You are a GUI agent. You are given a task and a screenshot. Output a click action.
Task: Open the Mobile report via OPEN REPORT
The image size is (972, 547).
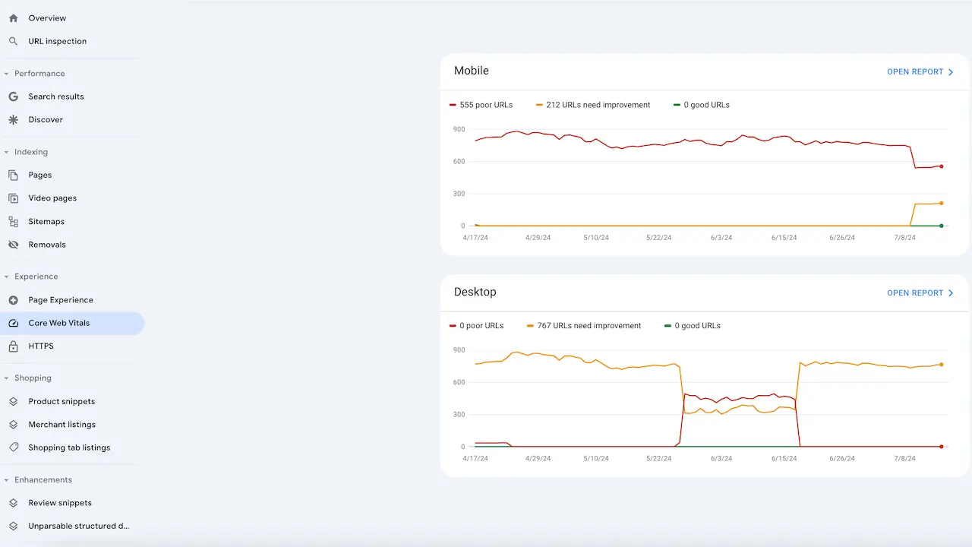(x=915, y=71)
